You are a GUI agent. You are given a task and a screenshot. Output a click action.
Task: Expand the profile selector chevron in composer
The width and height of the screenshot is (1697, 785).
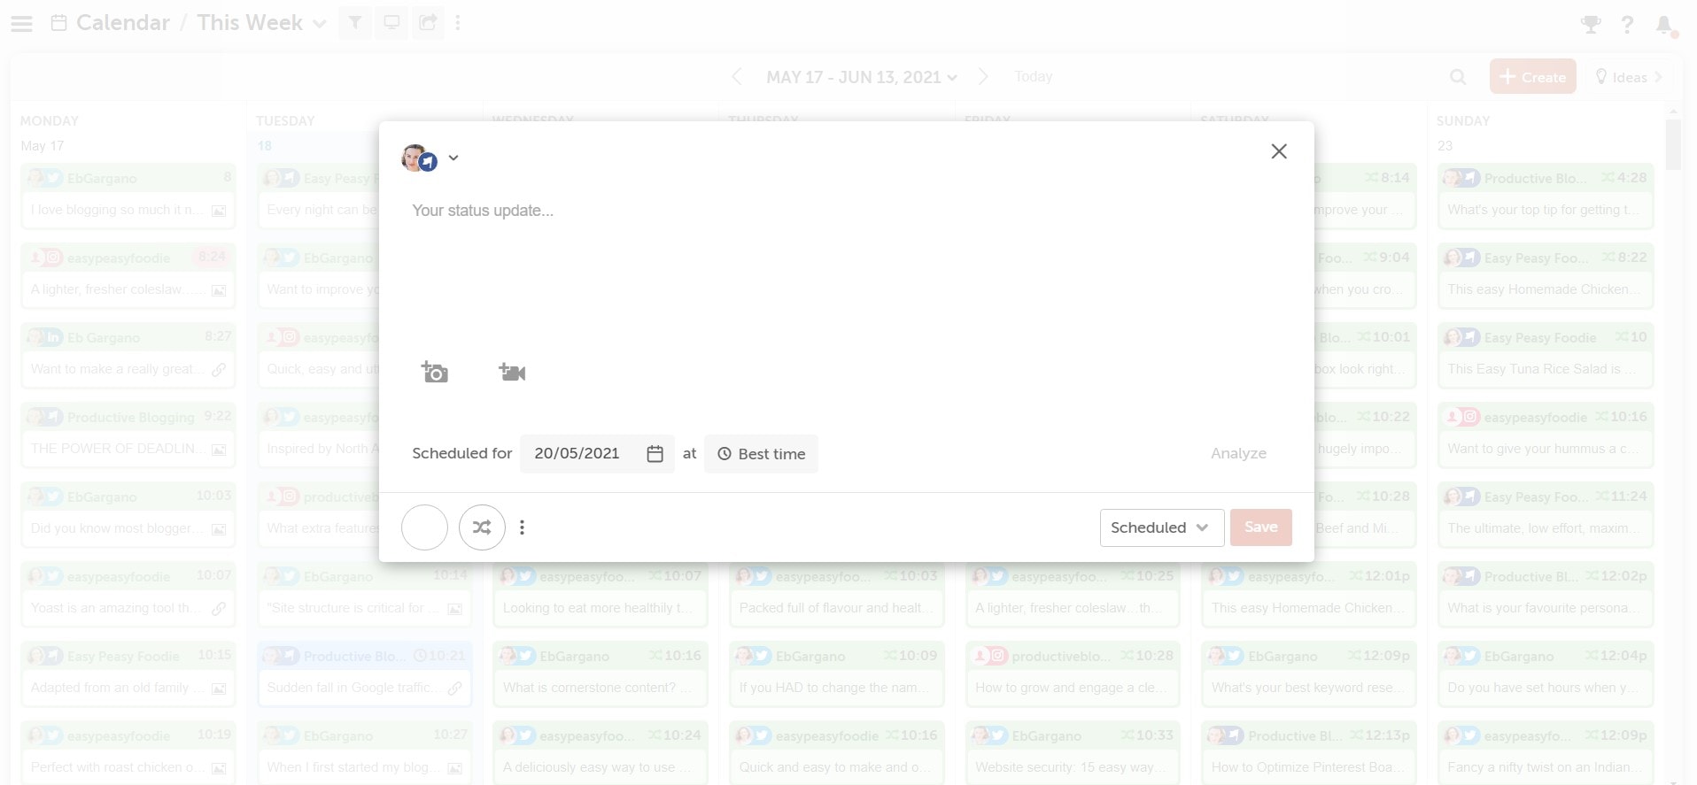(x=453, y=158)
